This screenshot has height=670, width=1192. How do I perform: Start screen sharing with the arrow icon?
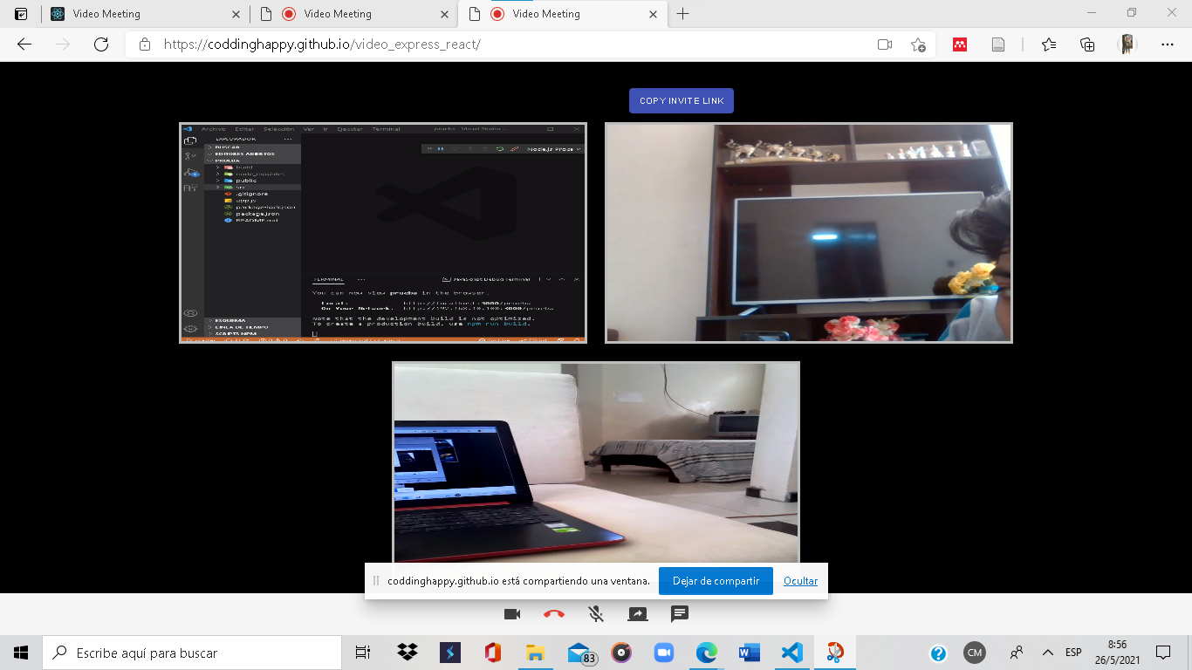click(638, 613)
